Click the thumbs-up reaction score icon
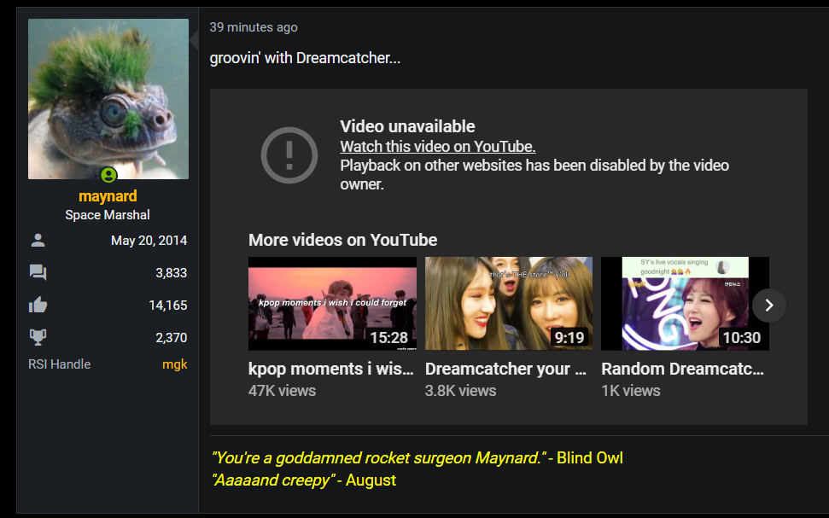Image resolution: width=829 pixels, height=518 pixels. tap(38, 306)
